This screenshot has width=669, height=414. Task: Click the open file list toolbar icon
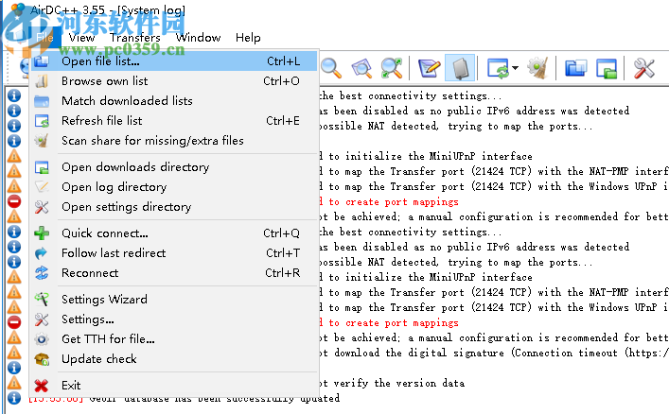(575, 68)
